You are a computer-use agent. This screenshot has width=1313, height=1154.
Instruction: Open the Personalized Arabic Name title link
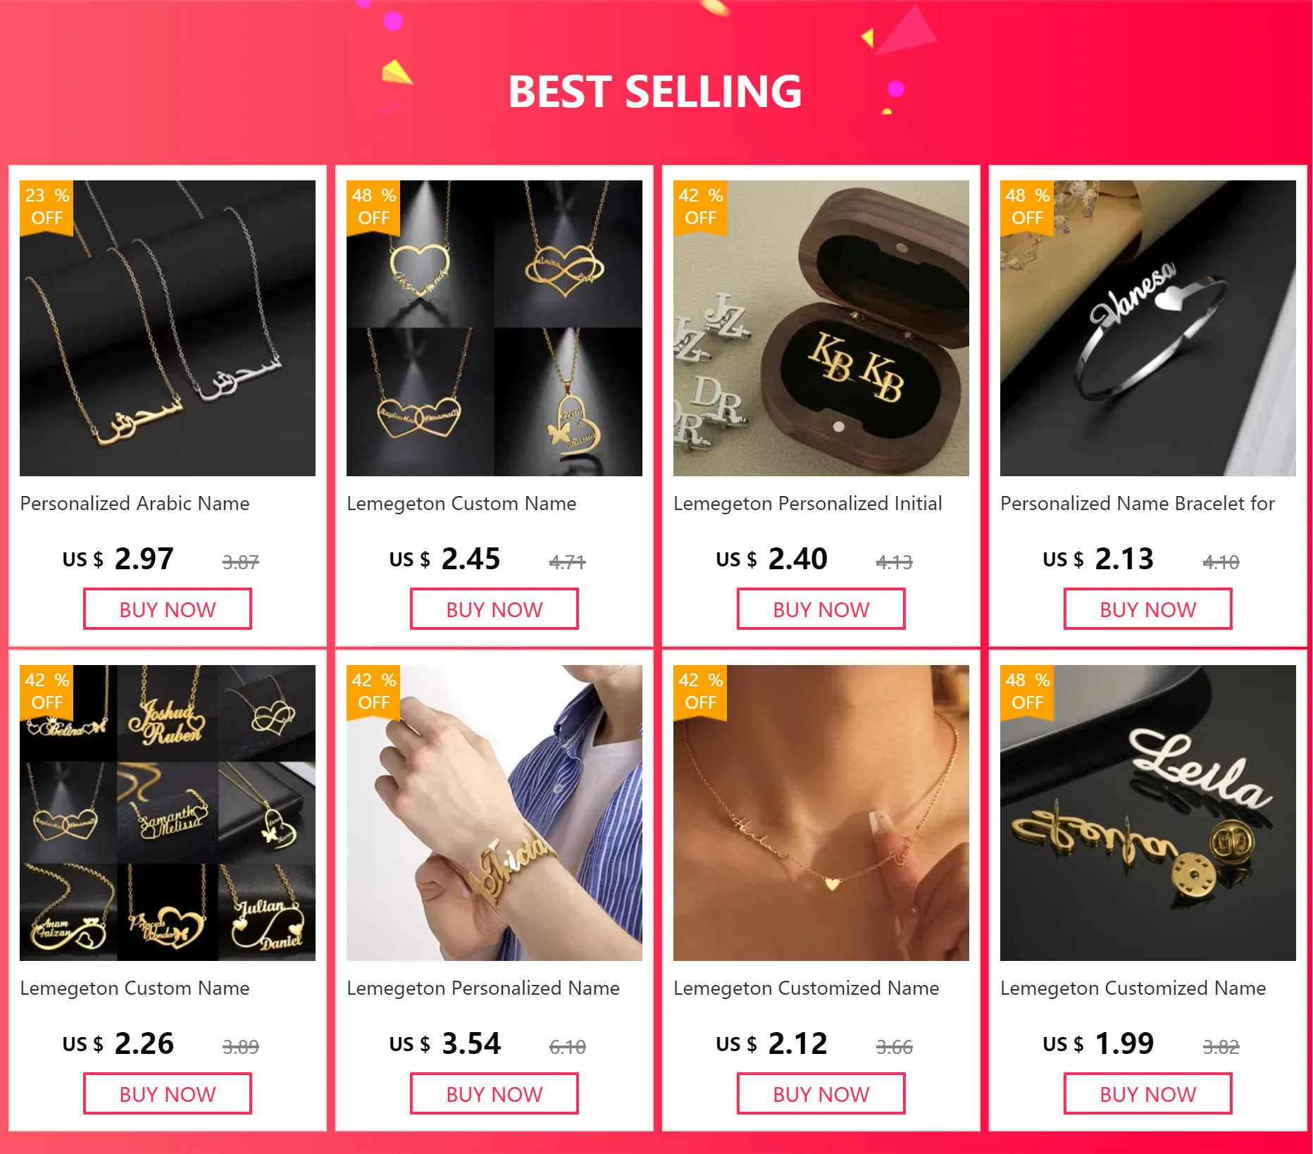click(135, 504)
